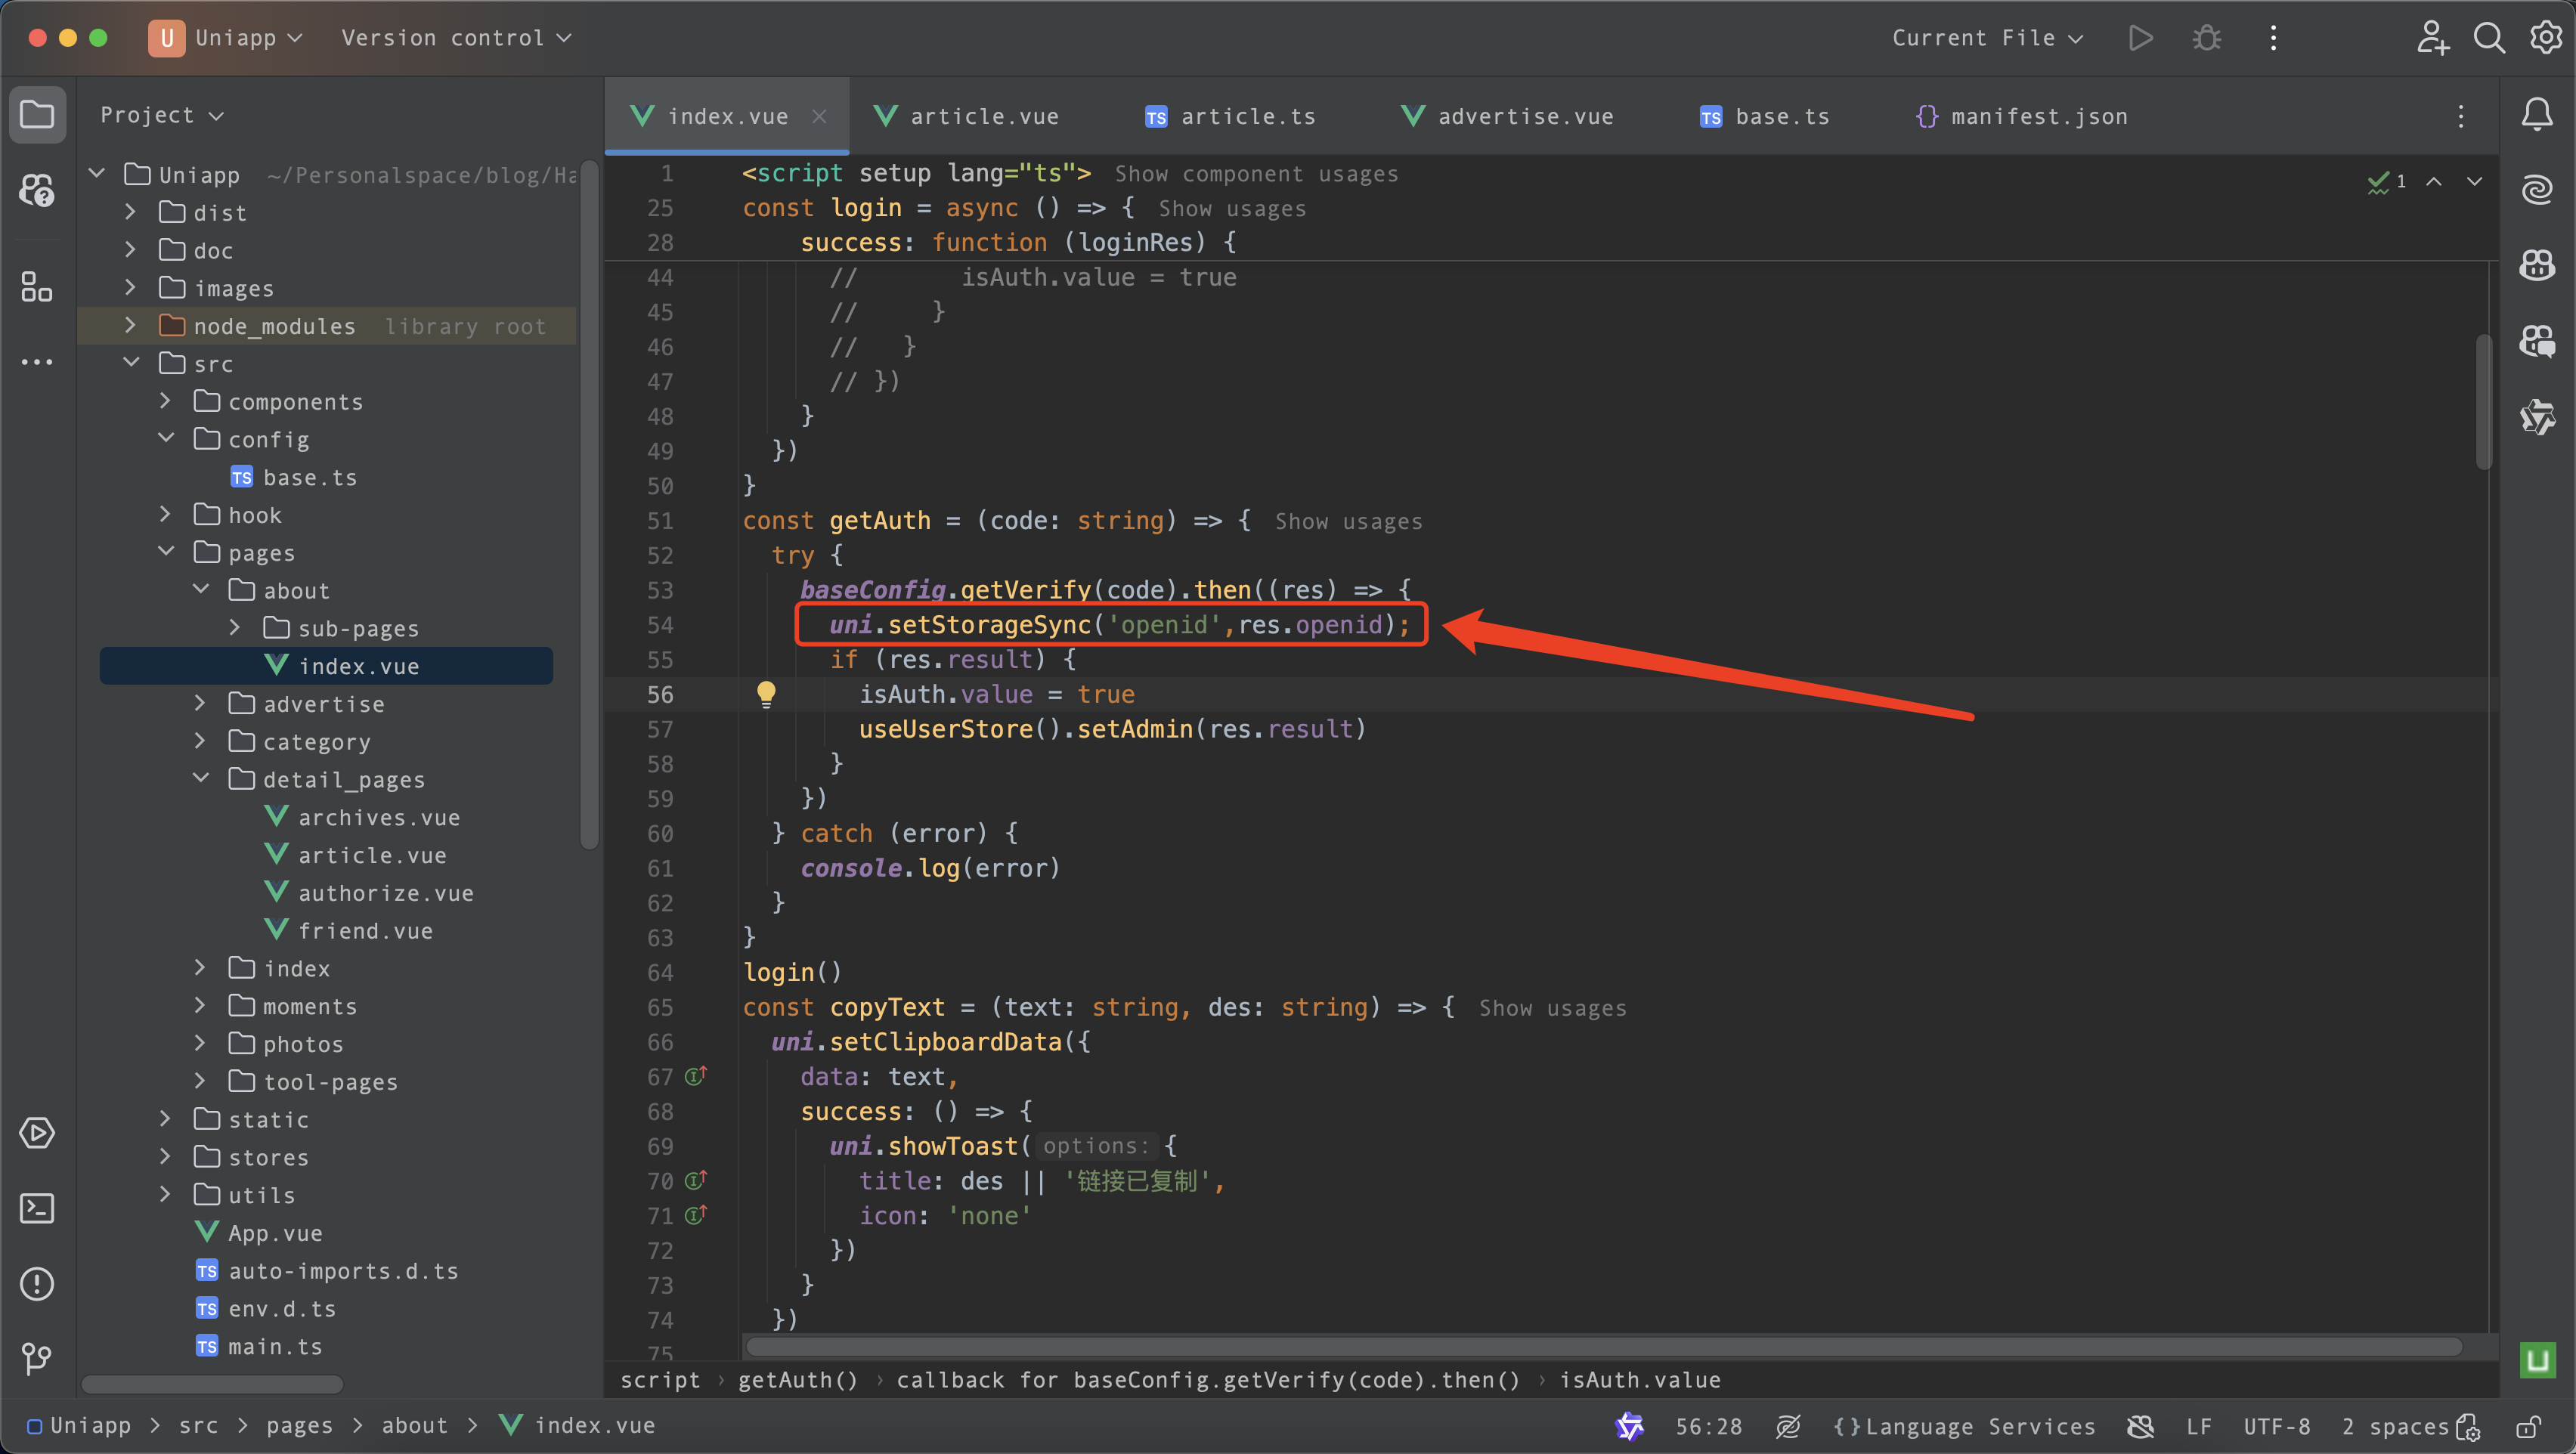Toggle read-only lock in status bar
This screenshot has height=1454, width=2576.
[x=2528, y=1426]
